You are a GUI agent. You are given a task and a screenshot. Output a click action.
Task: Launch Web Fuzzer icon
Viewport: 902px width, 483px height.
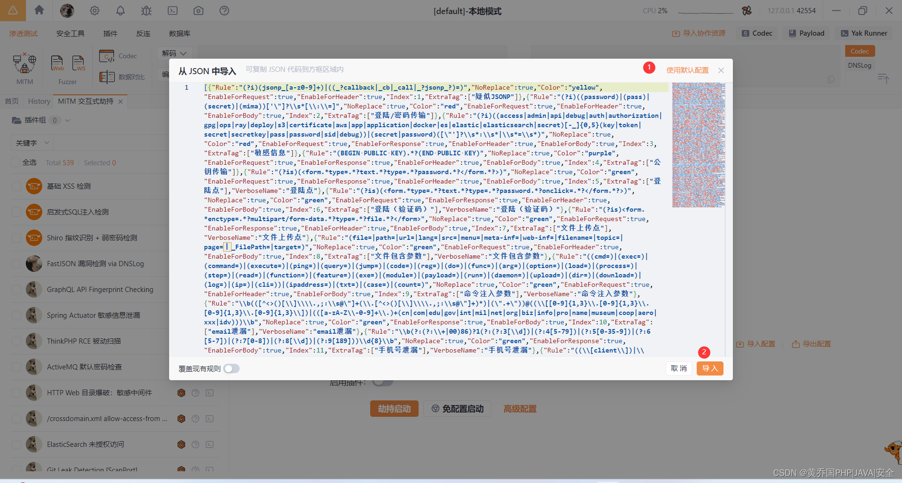pyautogui.click(x=57, y=63)
